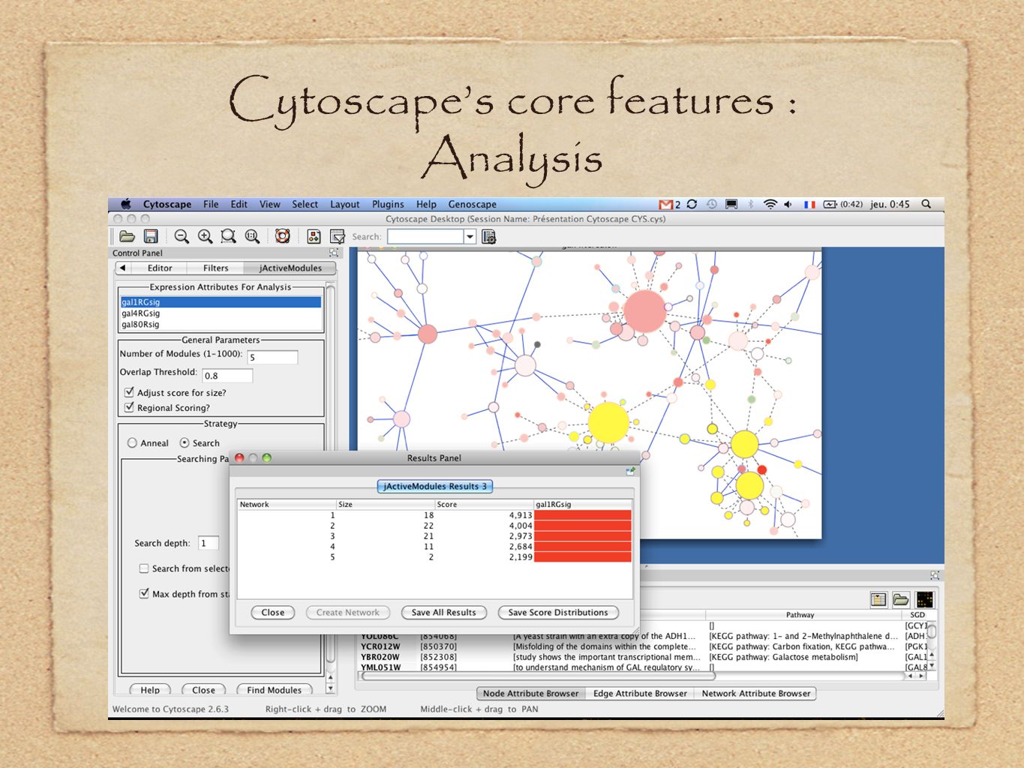Click the Time Machine menu bar icon
Viewport: 1024px width, 768px height.
pyautogui.click(x=711, y=204)
